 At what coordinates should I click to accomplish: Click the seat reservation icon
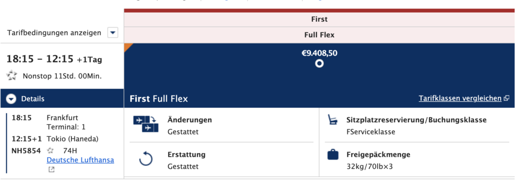[332, 120]
